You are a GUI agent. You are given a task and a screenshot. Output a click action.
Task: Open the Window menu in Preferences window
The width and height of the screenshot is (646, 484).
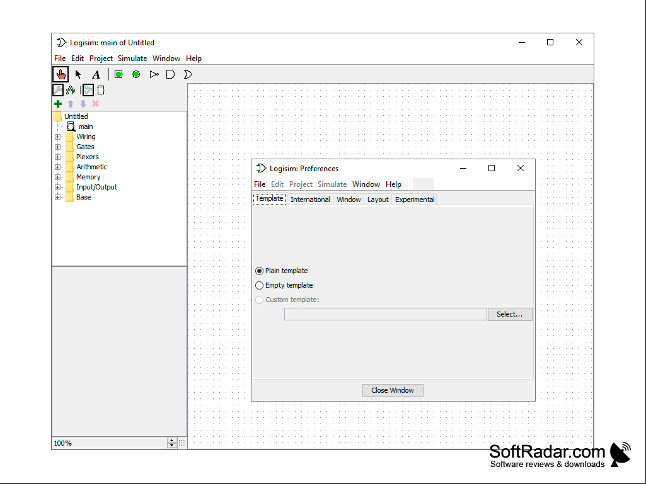(366, 184)
